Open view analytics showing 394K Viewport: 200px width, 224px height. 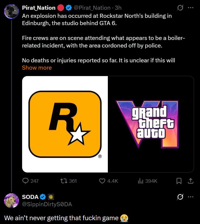pos(140,181)
